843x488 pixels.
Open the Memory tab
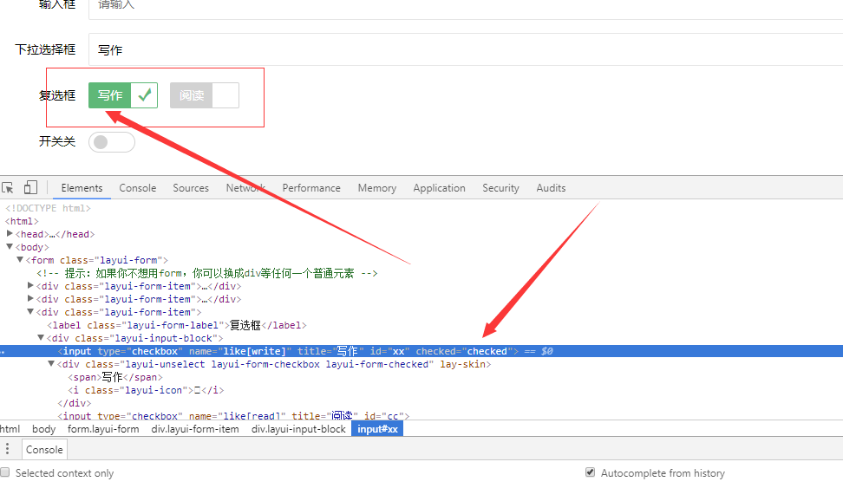click(377, 188)
